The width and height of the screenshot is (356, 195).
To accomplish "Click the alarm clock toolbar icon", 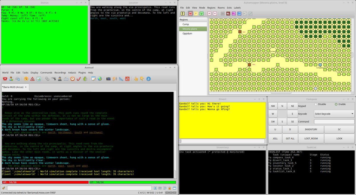I will [x=72, y=79].
